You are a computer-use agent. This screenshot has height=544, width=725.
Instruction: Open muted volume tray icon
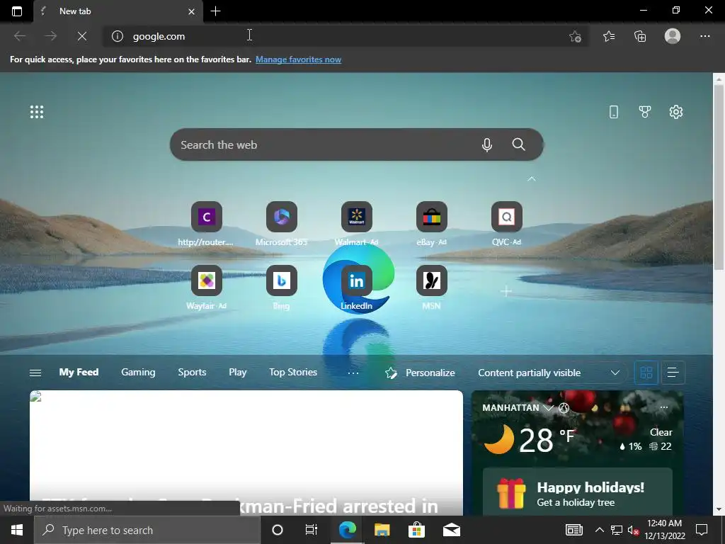pos(634,530)
